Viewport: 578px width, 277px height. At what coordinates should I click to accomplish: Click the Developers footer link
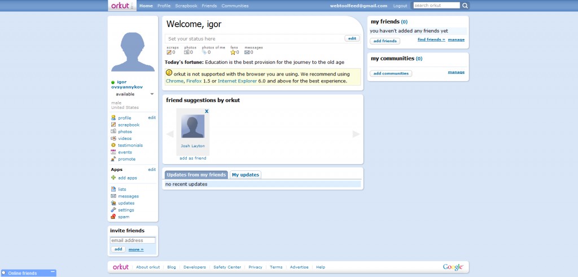(195, 267)
